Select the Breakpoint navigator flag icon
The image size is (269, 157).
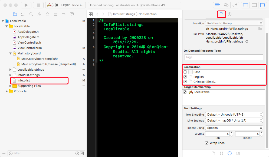(64, 14)
